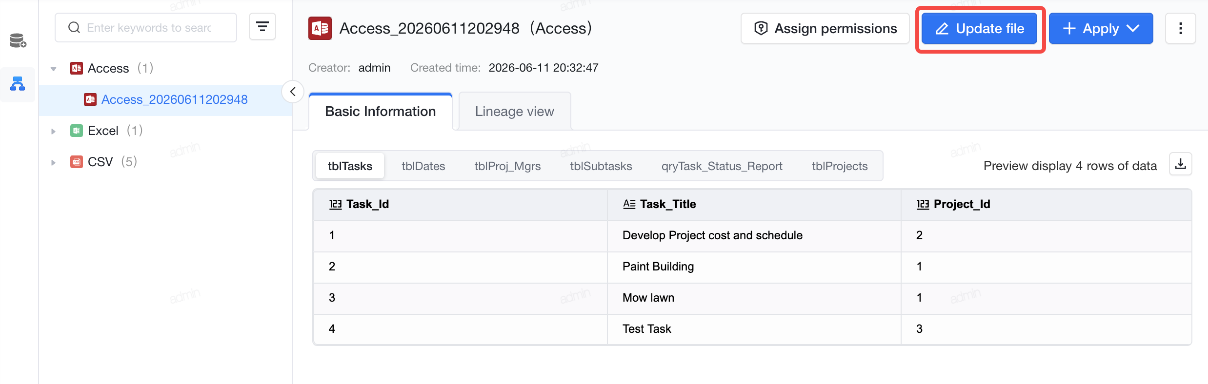Image resolution: width=1208 pixels, height=384 pixels.
Task: Expand the Excel tree group
Action: pyautogui.click(x=53, y=131)
